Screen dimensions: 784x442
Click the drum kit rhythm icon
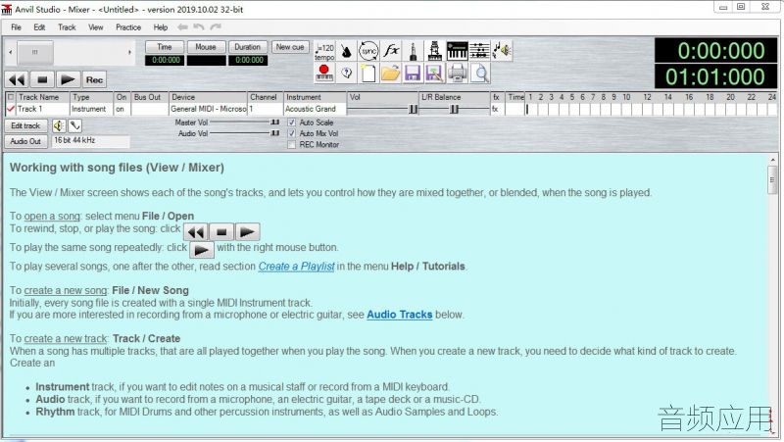tap(435, 51)
